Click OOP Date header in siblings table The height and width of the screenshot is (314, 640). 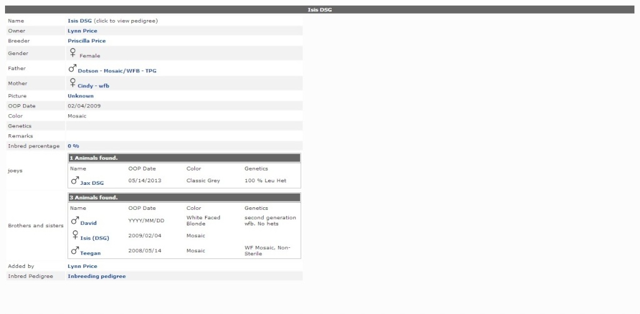click(x=142, y=208)
